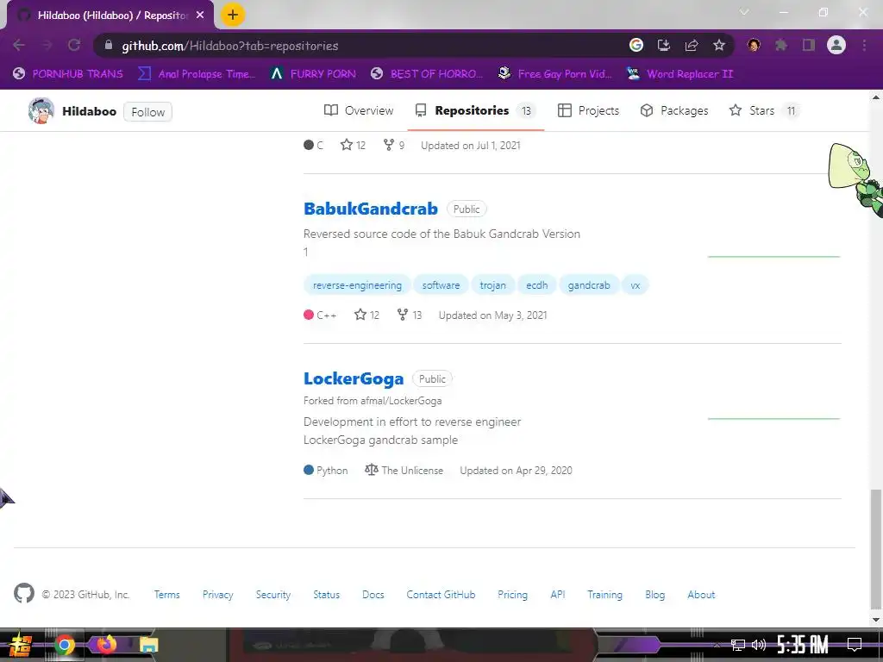The height and width of the screenshot is (662, 883).
Task: Click the GitHub logo in footer
Action: [x=24, y=593]
